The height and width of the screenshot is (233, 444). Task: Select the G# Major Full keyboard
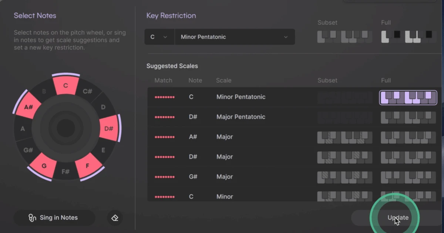[408, 177]
